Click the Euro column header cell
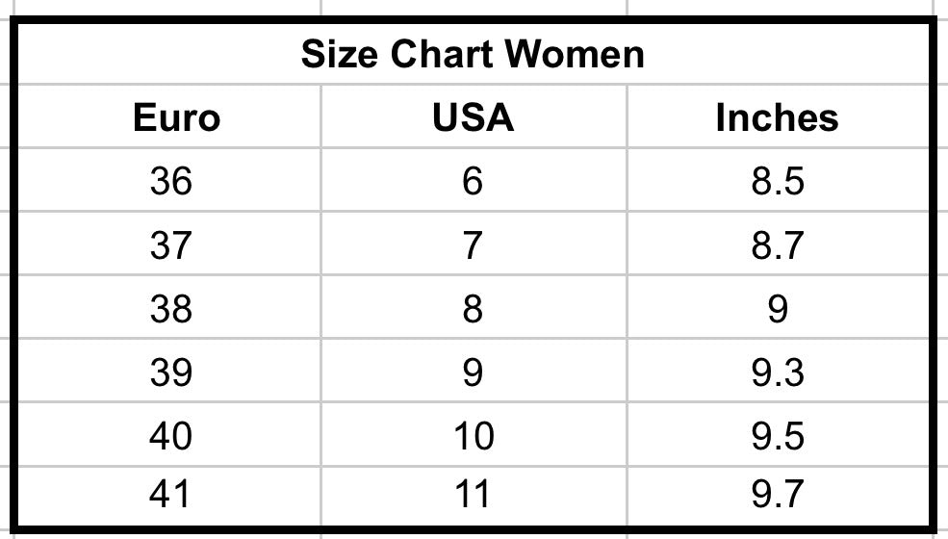 tap(176, 117)
